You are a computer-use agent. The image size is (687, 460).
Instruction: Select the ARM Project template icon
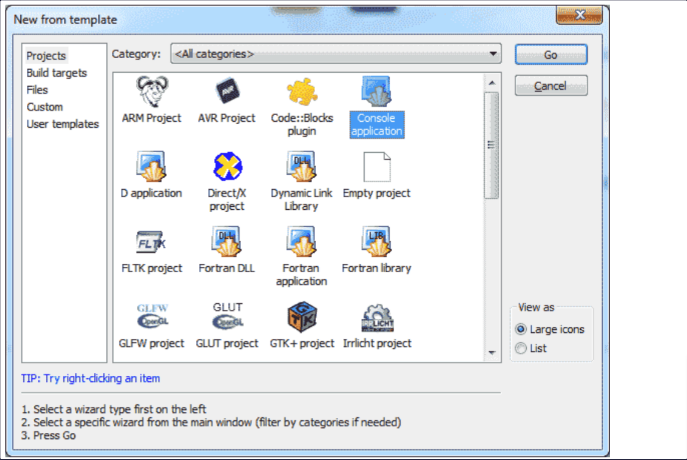pyautogui.click(x=152, y=91)
